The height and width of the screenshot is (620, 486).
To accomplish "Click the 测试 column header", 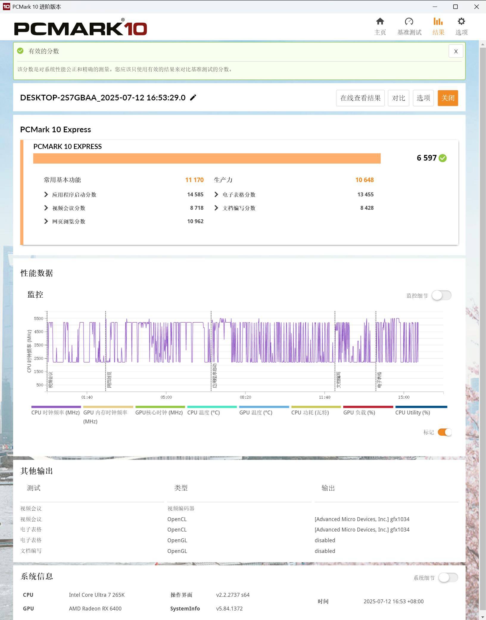I will click(34, 488).
